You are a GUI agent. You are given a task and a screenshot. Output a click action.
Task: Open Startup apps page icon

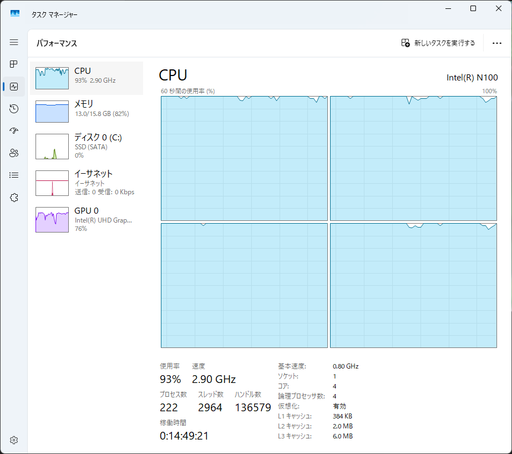click(x=14, y=131)
